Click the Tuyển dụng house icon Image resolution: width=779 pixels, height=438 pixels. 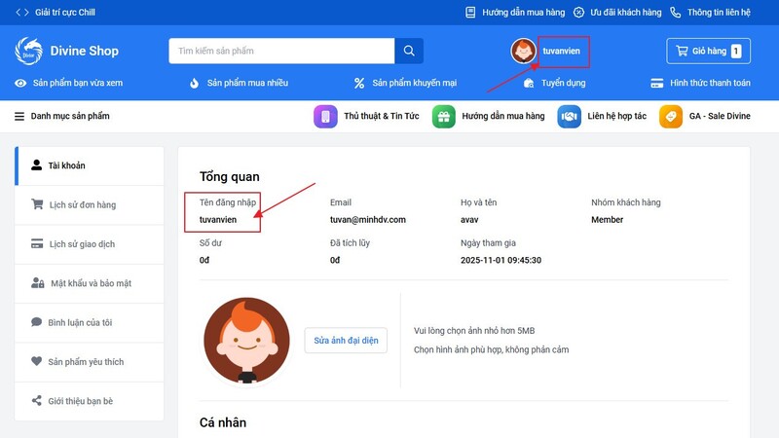coord(529,83)
